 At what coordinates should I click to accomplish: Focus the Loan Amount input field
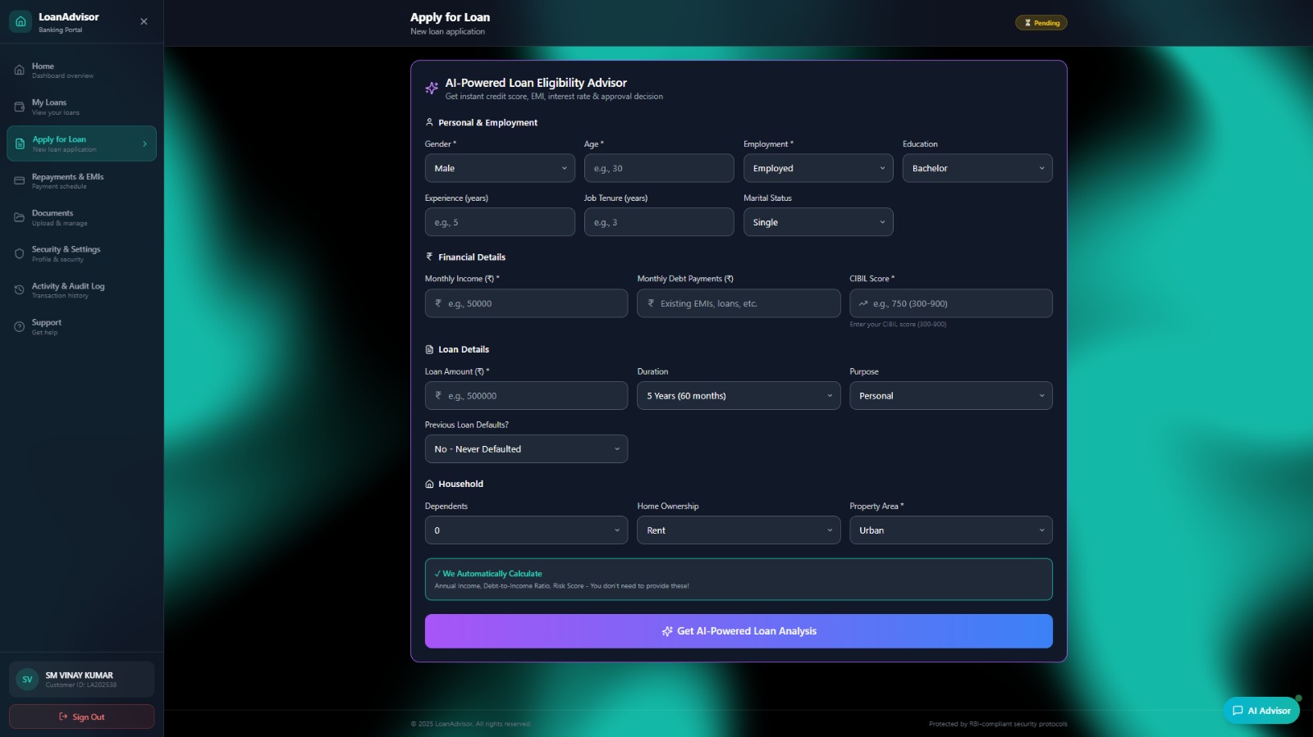(526, 395)
